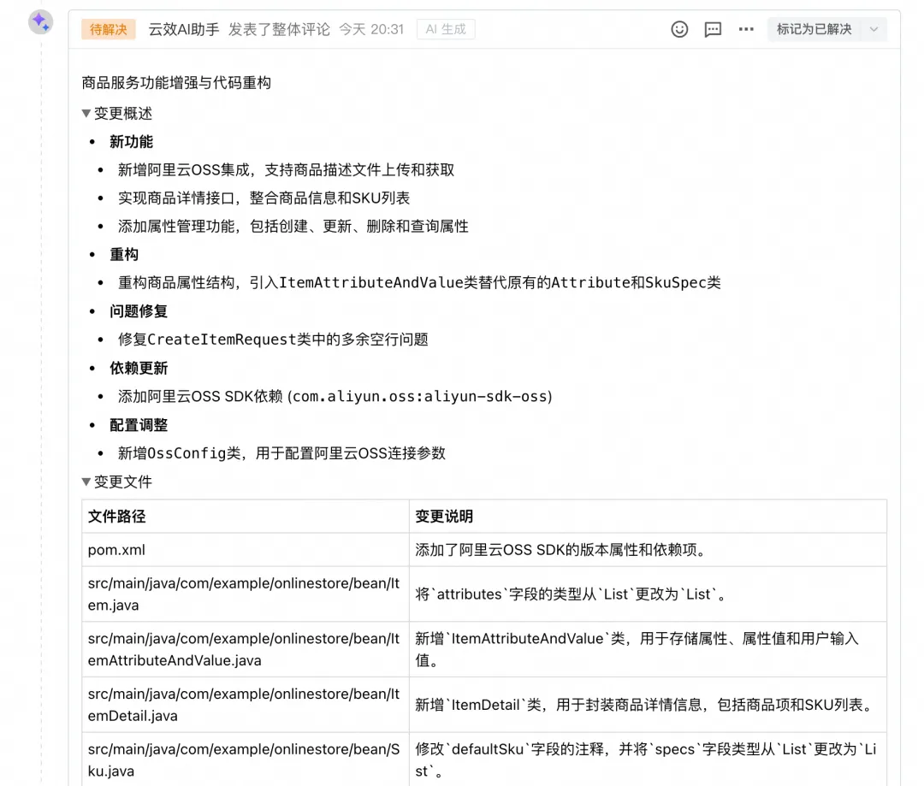The width and height of the screenshot is (924, 786).
Task: Click the reply comment bubble icon
Action: 713,29
